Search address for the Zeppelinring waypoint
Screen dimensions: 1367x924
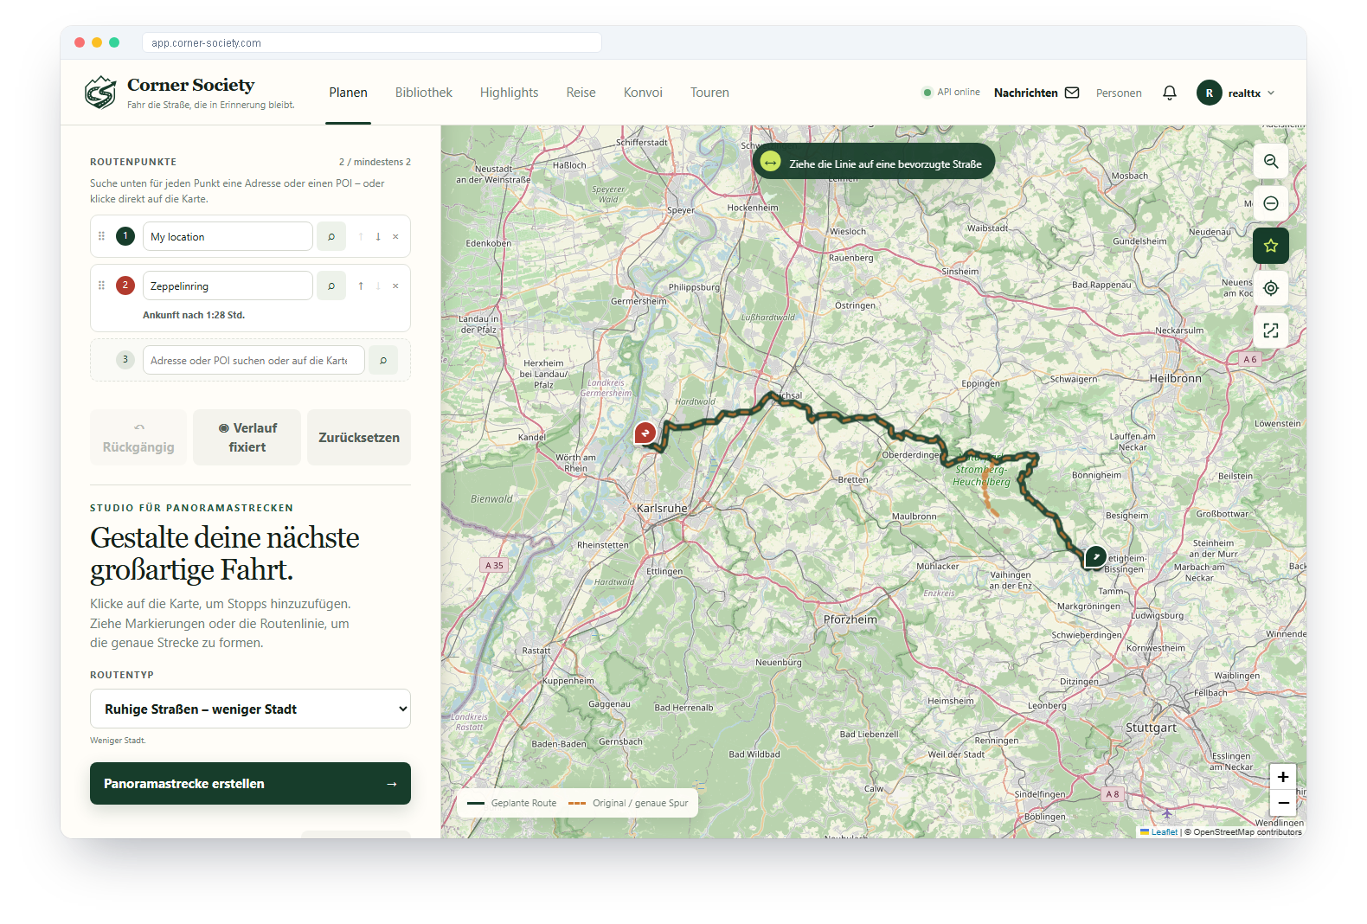point(331,286)
